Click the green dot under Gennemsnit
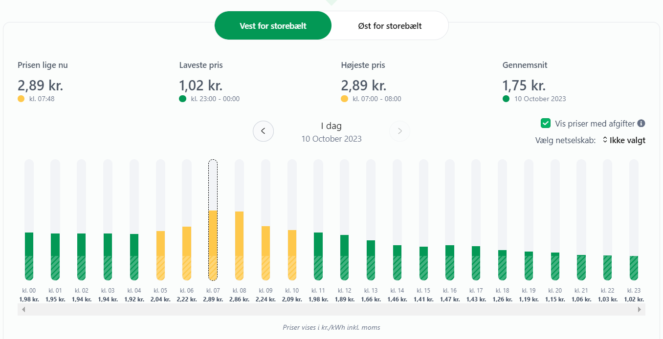The height and width of the screenshot is (339, 663). point(506,99)
